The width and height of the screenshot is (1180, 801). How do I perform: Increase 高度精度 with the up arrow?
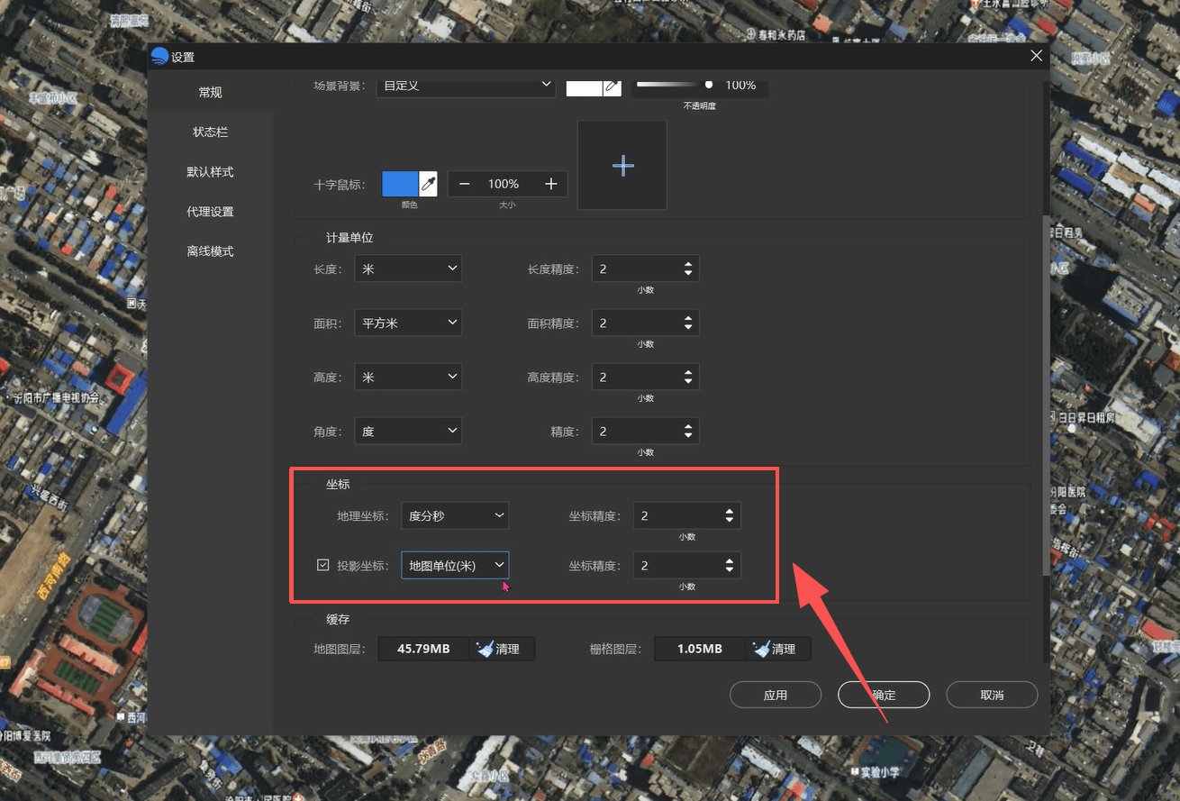688,372
